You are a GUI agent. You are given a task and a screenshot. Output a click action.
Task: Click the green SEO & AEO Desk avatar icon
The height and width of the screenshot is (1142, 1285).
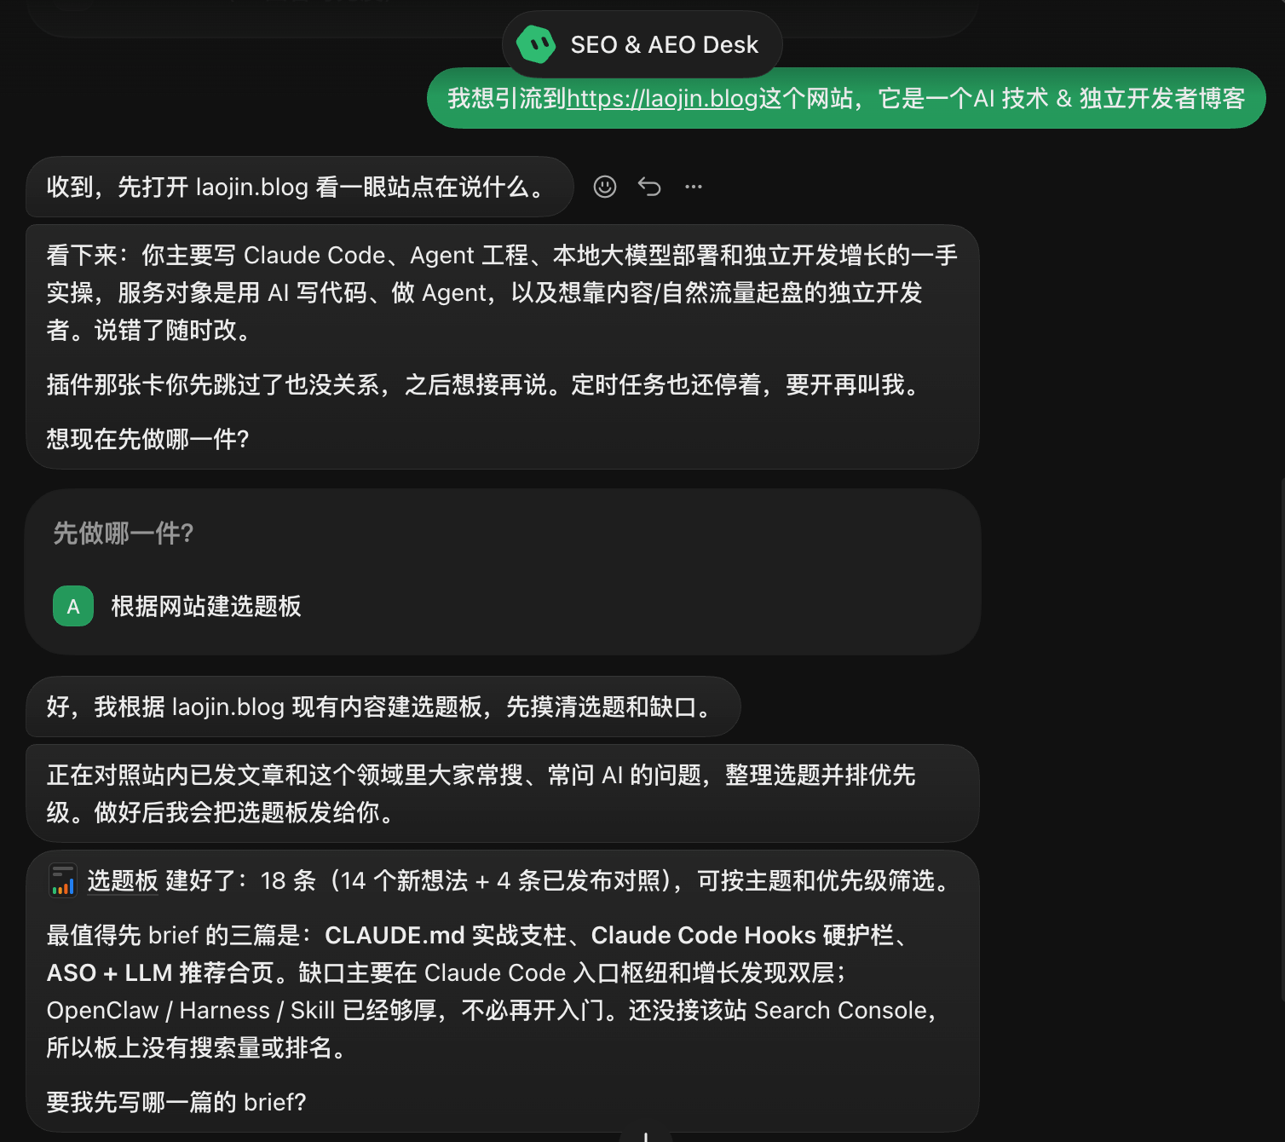point(536,44)
